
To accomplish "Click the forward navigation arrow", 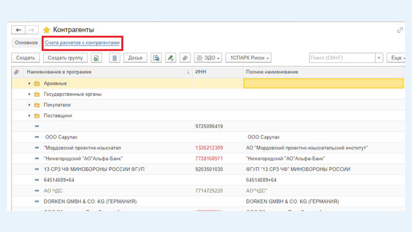I will pos(32,30).
